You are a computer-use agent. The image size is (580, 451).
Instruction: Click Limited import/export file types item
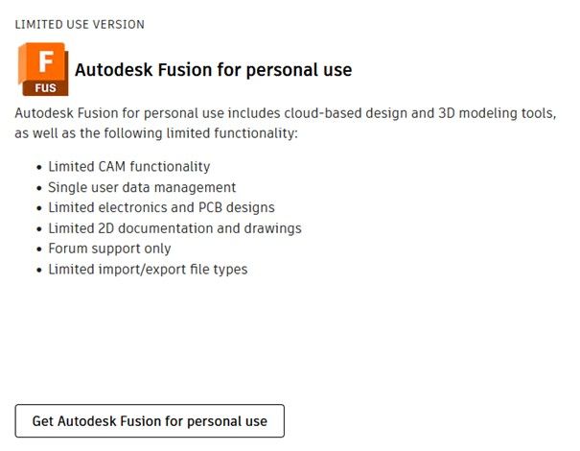(149, 270)
